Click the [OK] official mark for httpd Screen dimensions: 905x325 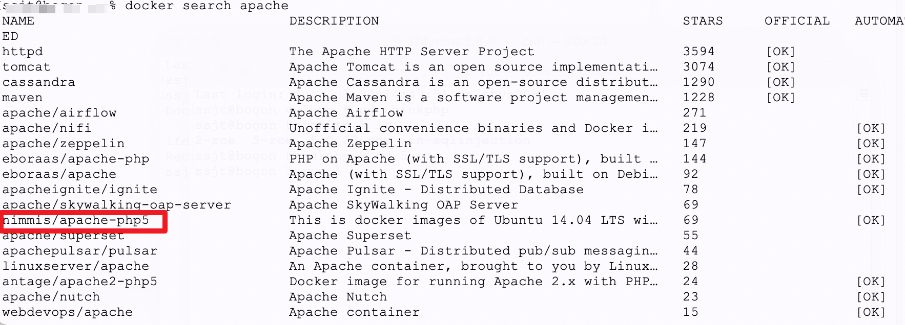coord(781,52)
